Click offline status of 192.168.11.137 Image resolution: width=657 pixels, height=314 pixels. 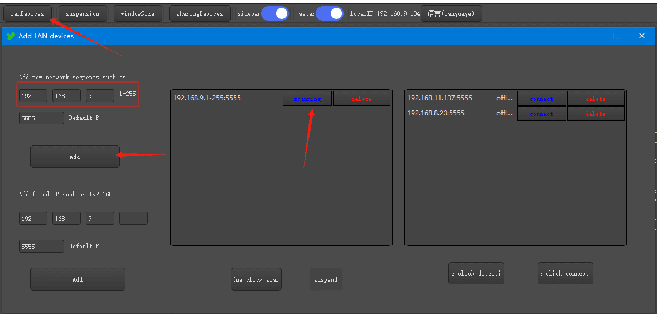pos(504,98)
